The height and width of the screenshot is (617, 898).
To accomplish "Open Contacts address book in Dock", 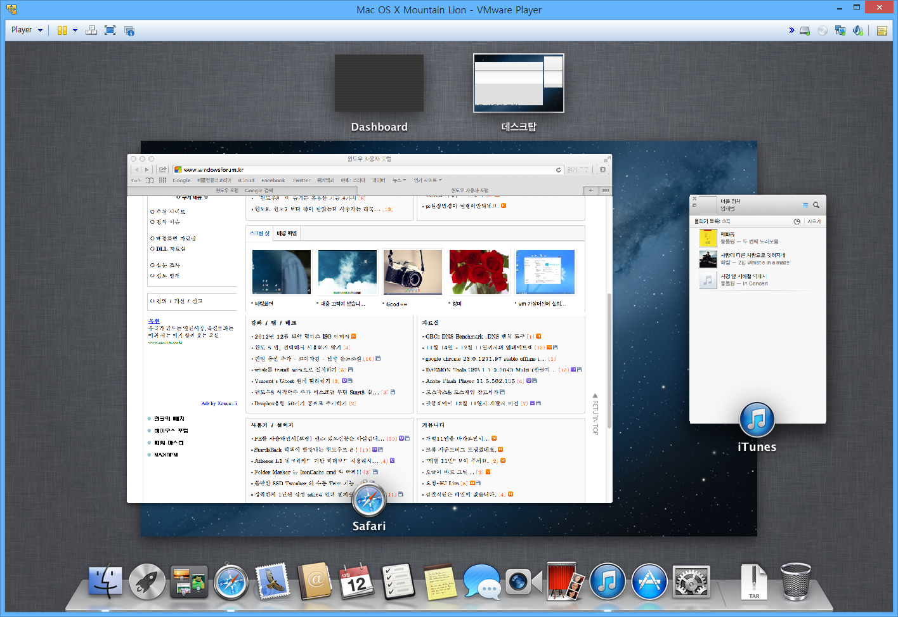I will point(315,581).
